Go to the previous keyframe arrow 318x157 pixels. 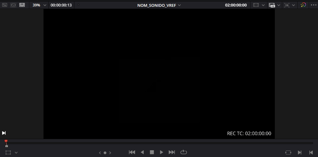pos(100,153)
